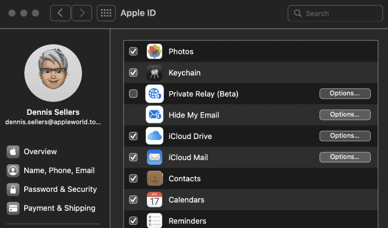Click the Private Relay globe icon
Screen dimensions: 388x228
(x=154, y=94)
